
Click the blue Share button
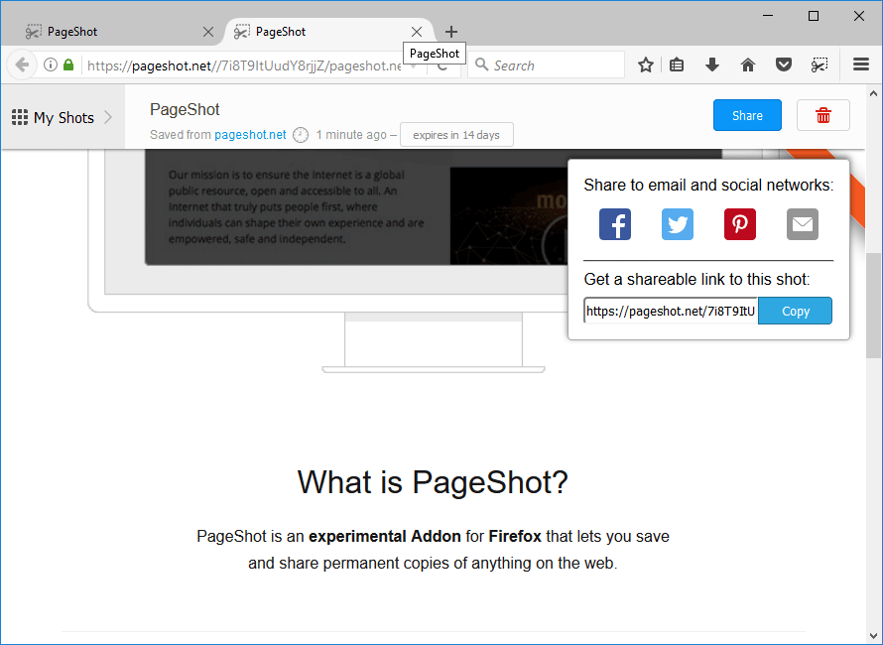[x=747, y=114]
